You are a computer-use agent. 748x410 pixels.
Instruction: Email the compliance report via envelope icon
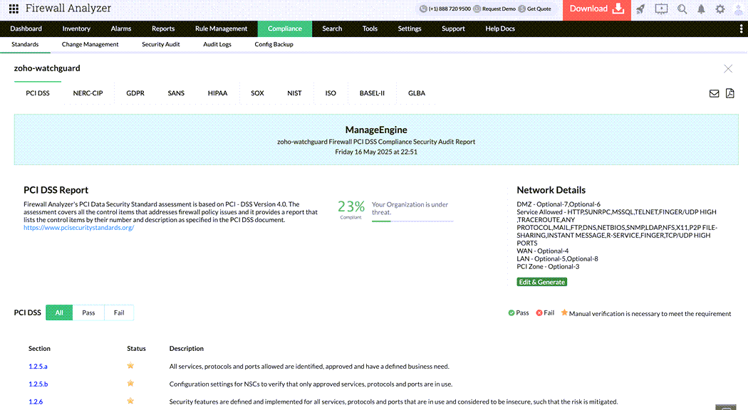714,93
